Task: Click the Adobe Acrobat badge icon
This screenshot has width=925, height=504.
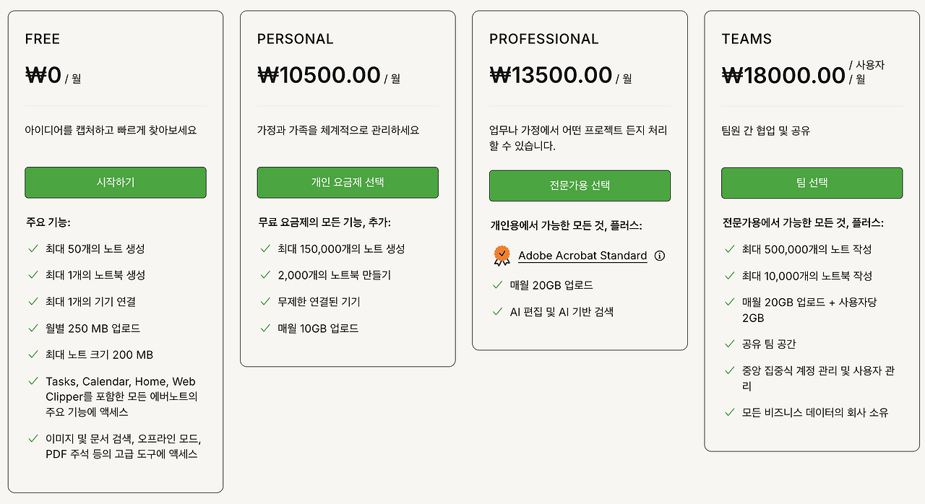Action: (x=502, y=255)
